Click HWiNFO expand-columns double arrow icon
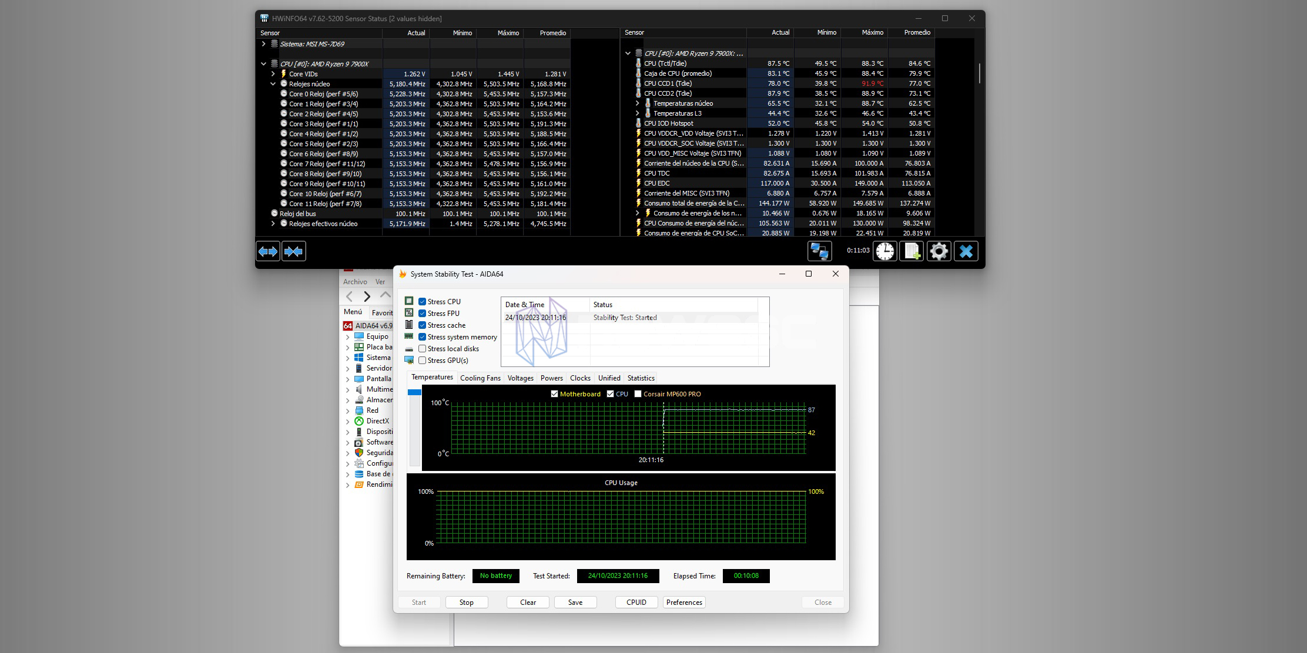 coord(268,251)
